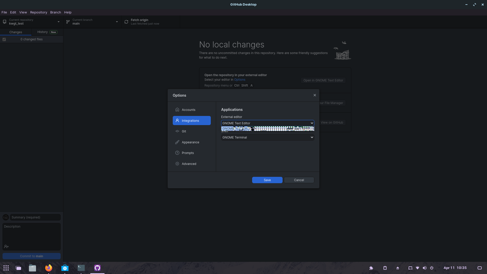Screen dimensions: 487x274
Task: Open the app grid launcher icon
Action: point(6,268)
